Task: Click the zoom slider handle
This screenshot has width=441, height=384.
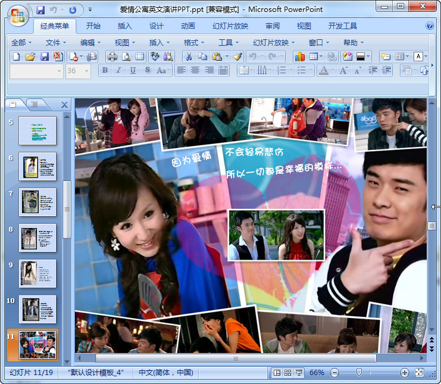Action: tap(359, 373)
